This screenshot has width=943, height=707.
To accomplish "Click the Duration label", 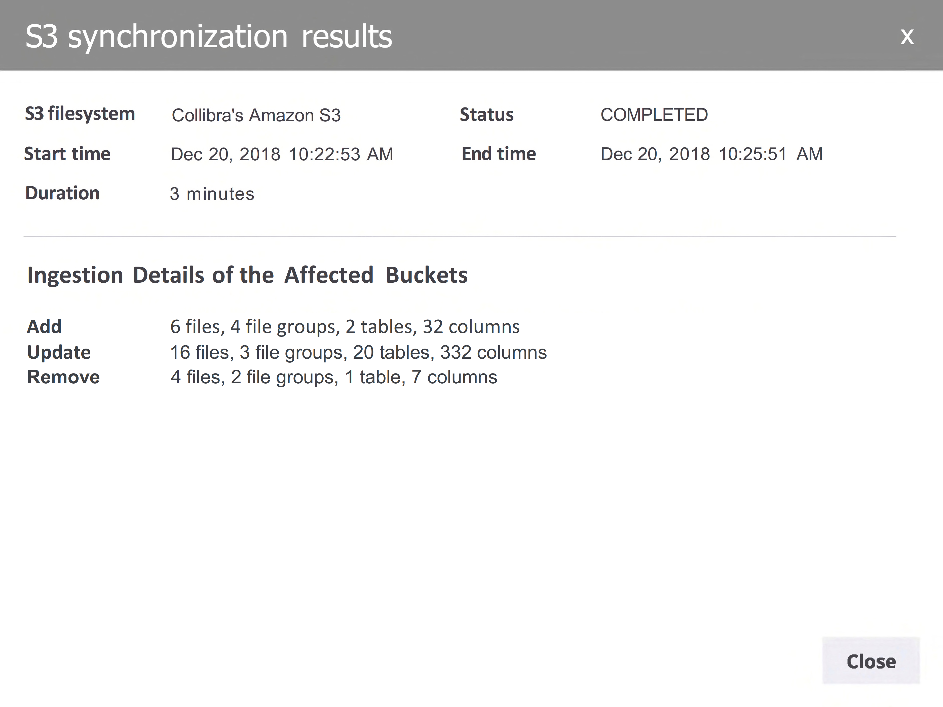I will 62,193.
